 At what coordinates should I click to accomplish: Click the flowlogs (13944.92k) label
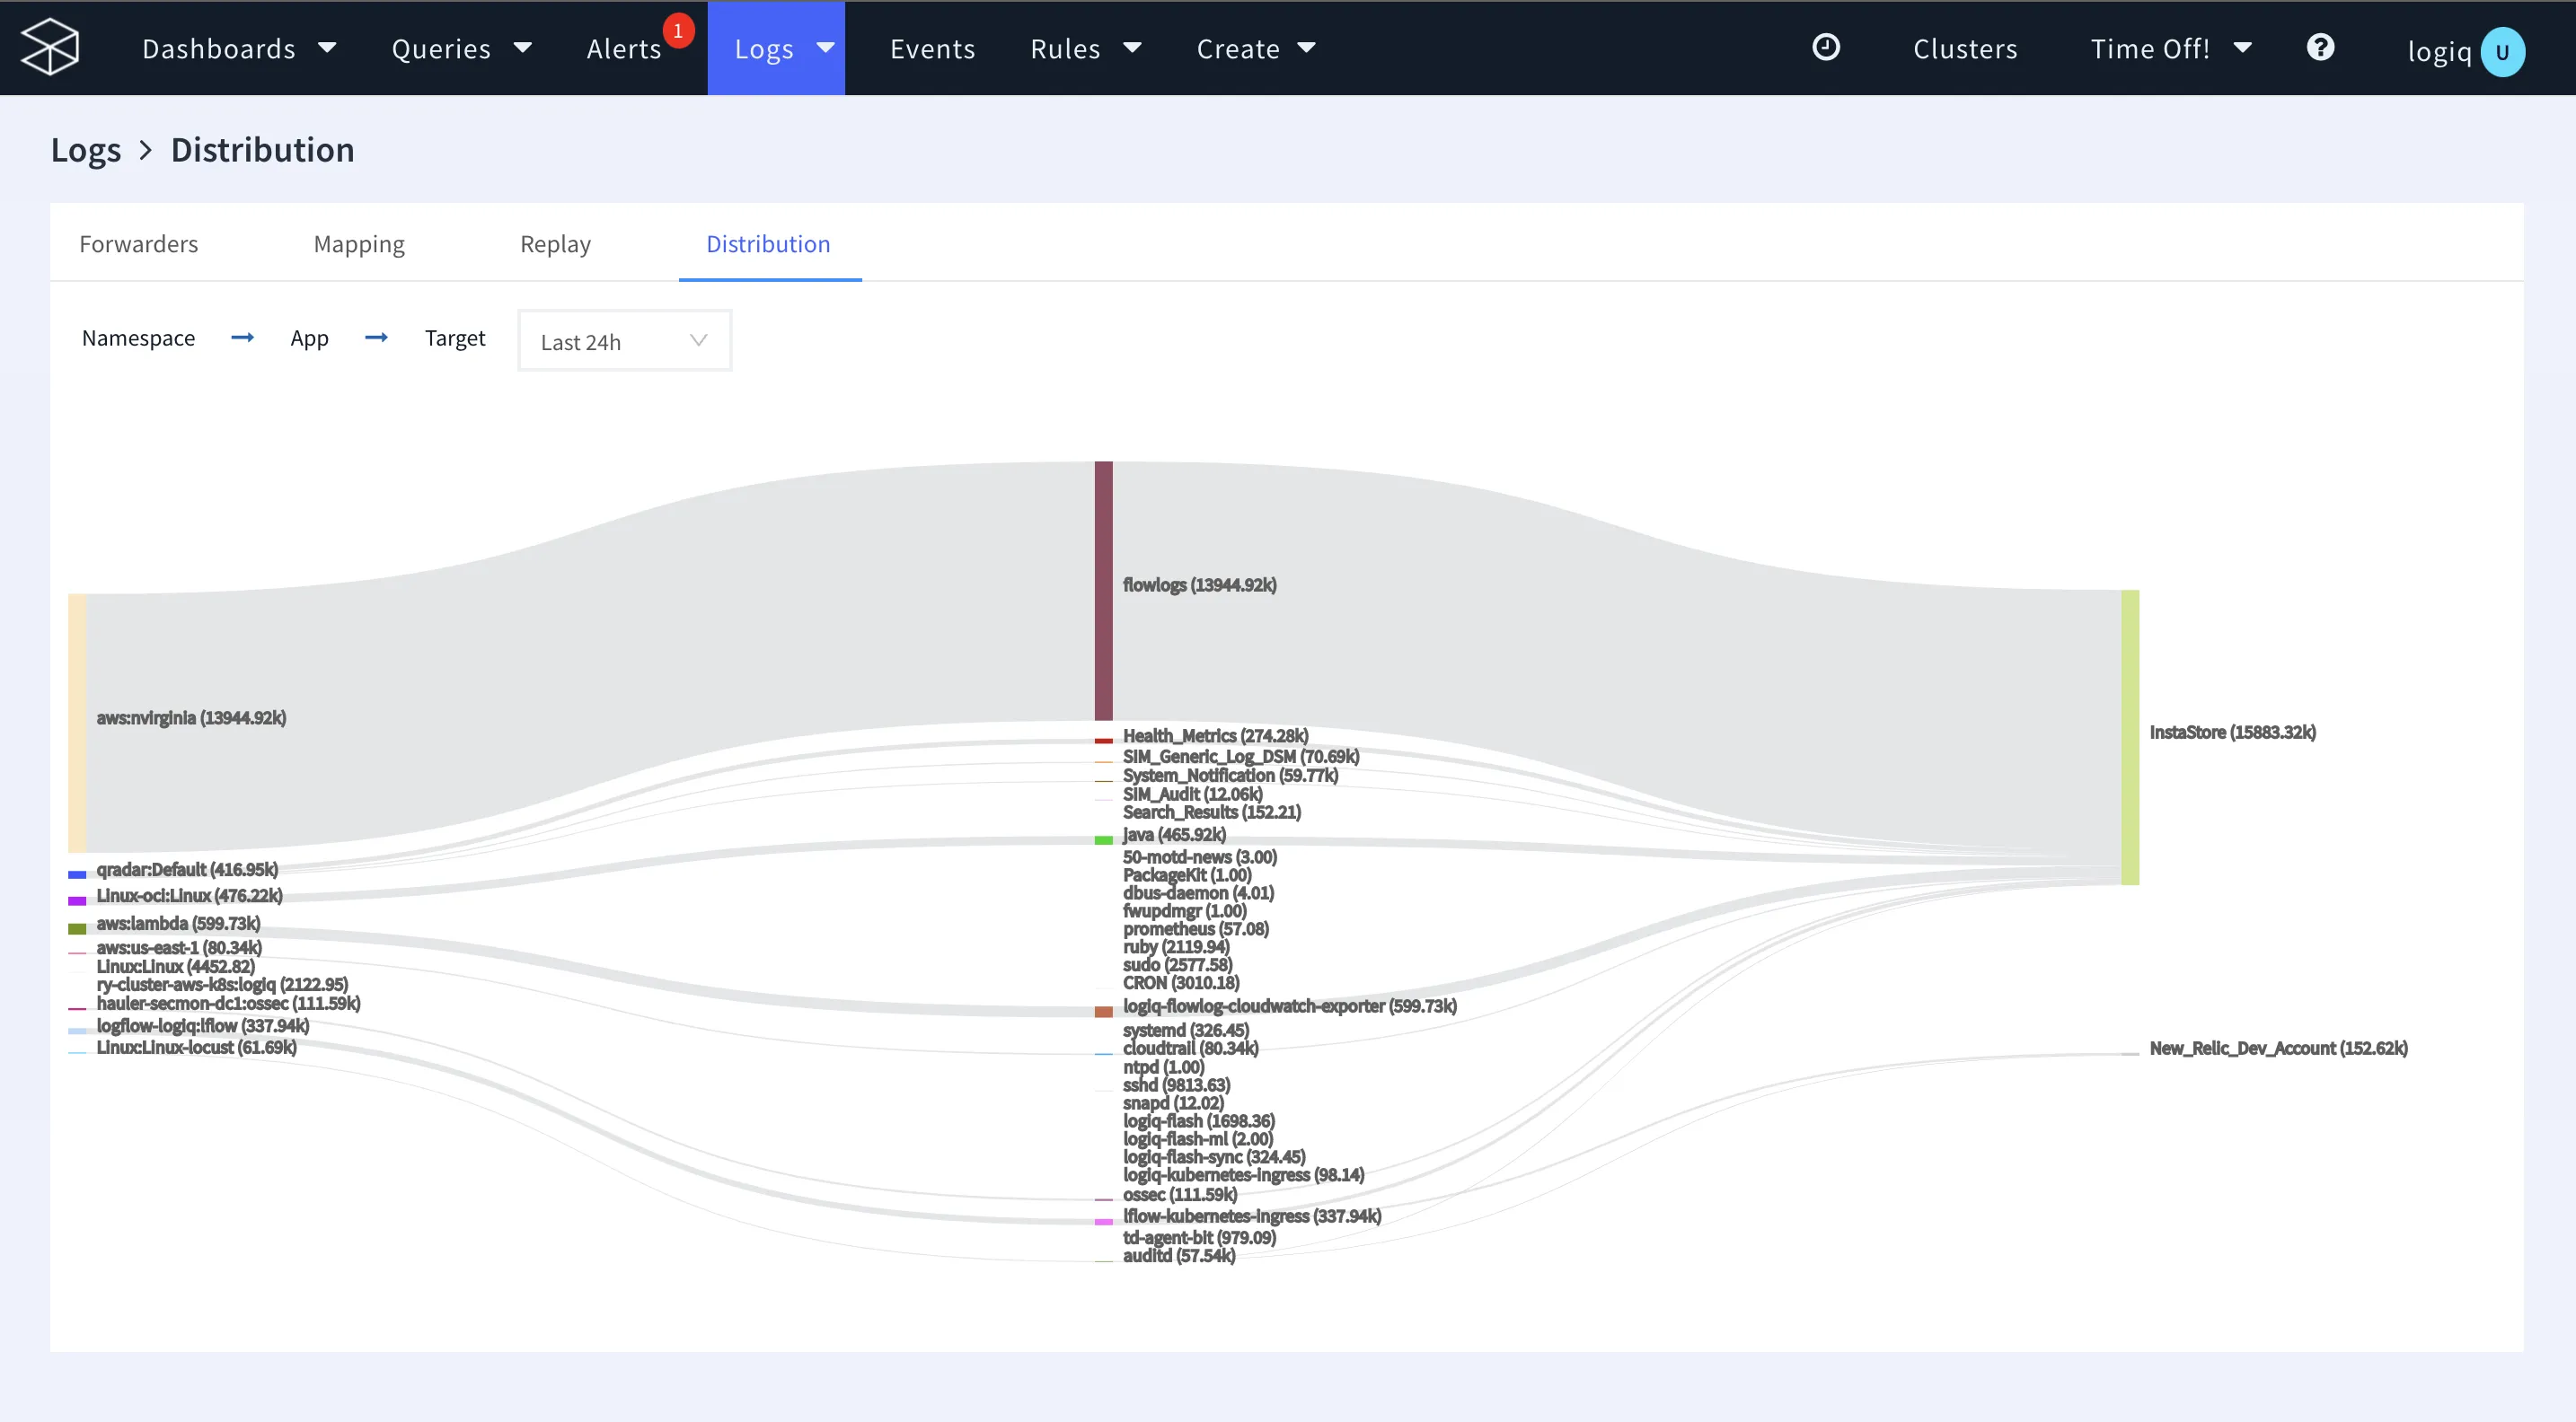click(1199, 584)
